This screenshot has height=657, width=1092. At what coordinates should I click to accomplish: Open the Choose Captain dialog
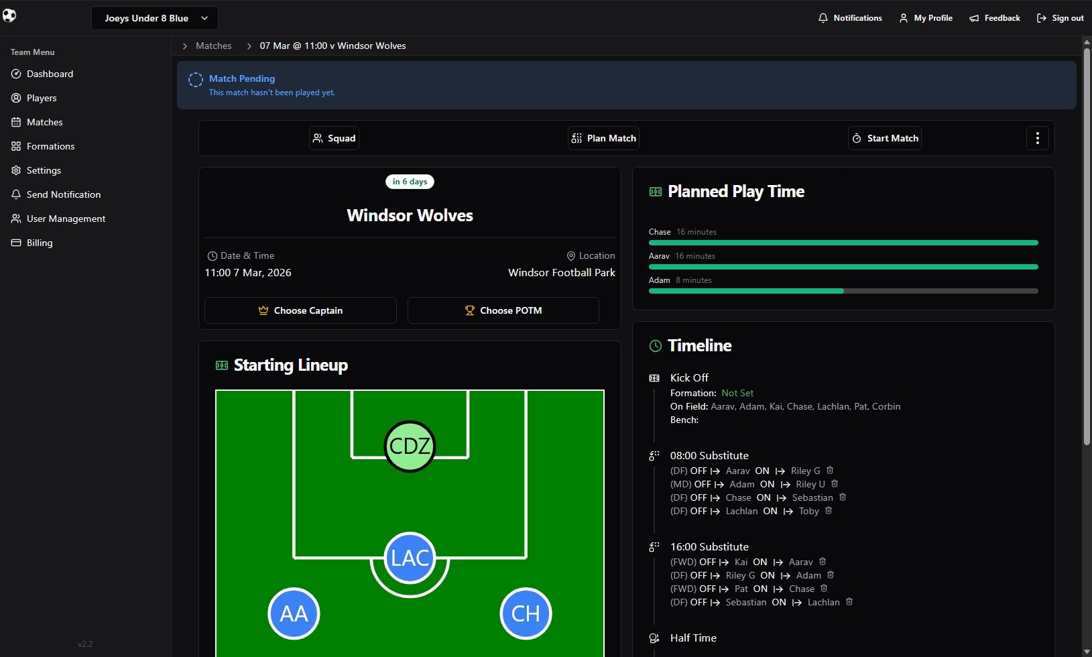(x=300, y=310)
